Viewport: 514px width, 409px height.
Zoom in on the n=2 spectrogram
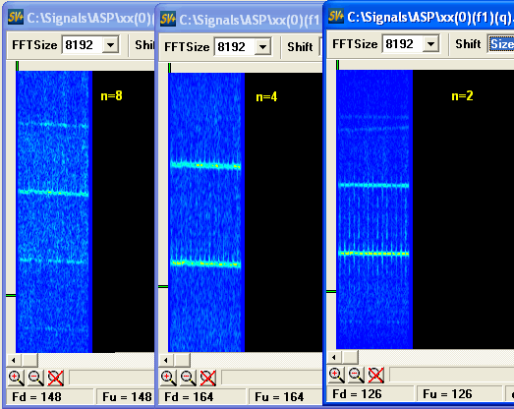(x=337, y=375)
